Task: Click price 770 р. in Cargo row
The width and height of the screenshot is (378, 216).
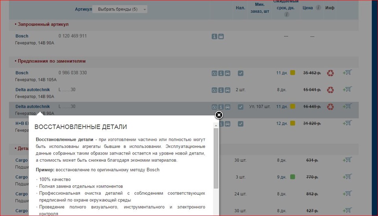Action: point(312,177)
